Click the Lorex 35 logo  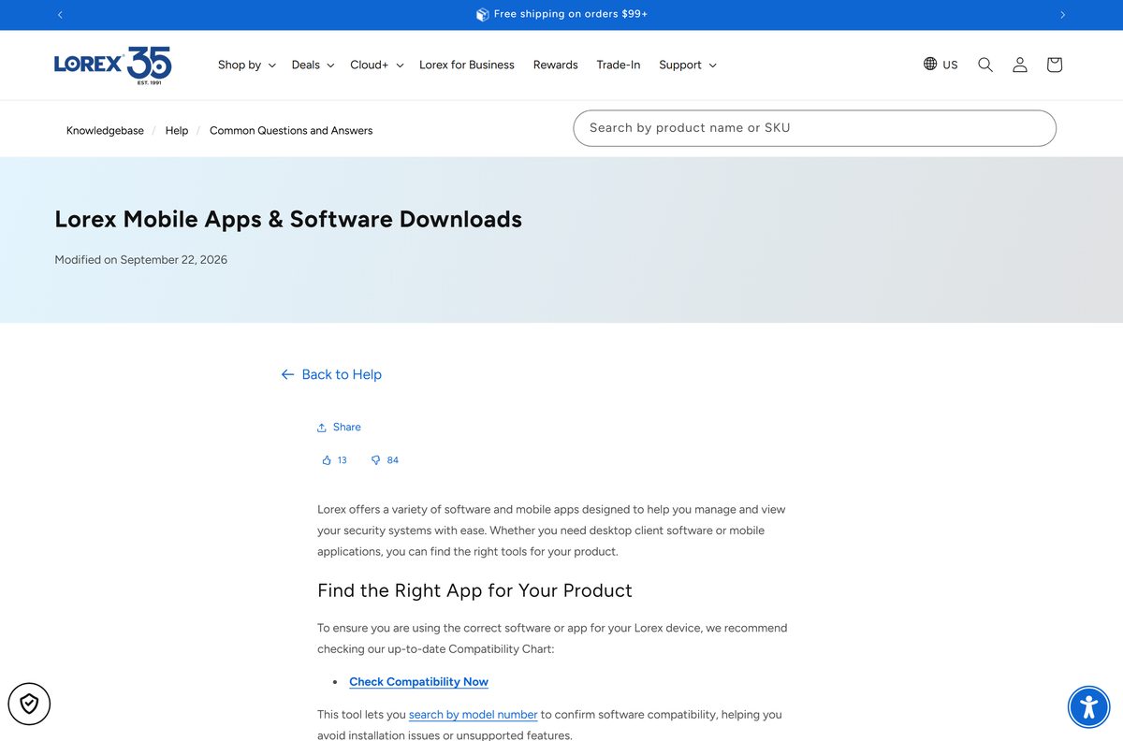113,65
